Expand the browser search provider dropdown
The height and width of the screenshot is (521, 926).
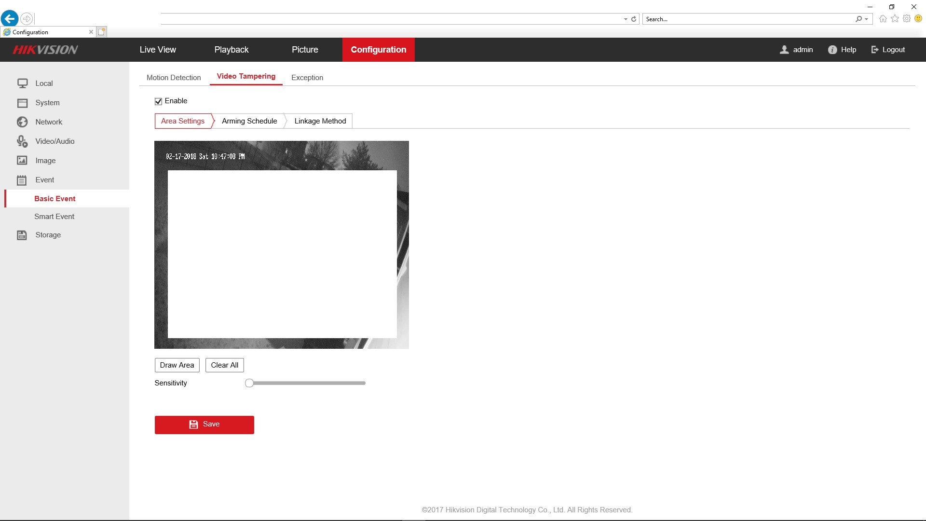pos(867,19)
